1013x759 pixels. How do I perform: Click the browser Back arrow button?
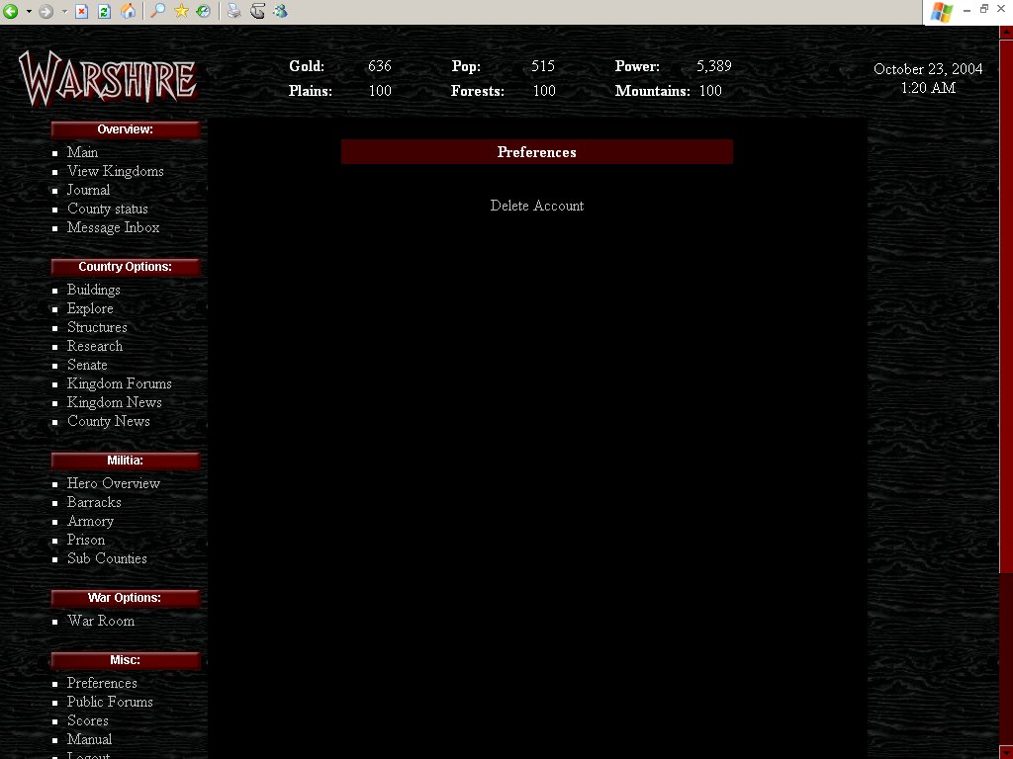(11, 12)
